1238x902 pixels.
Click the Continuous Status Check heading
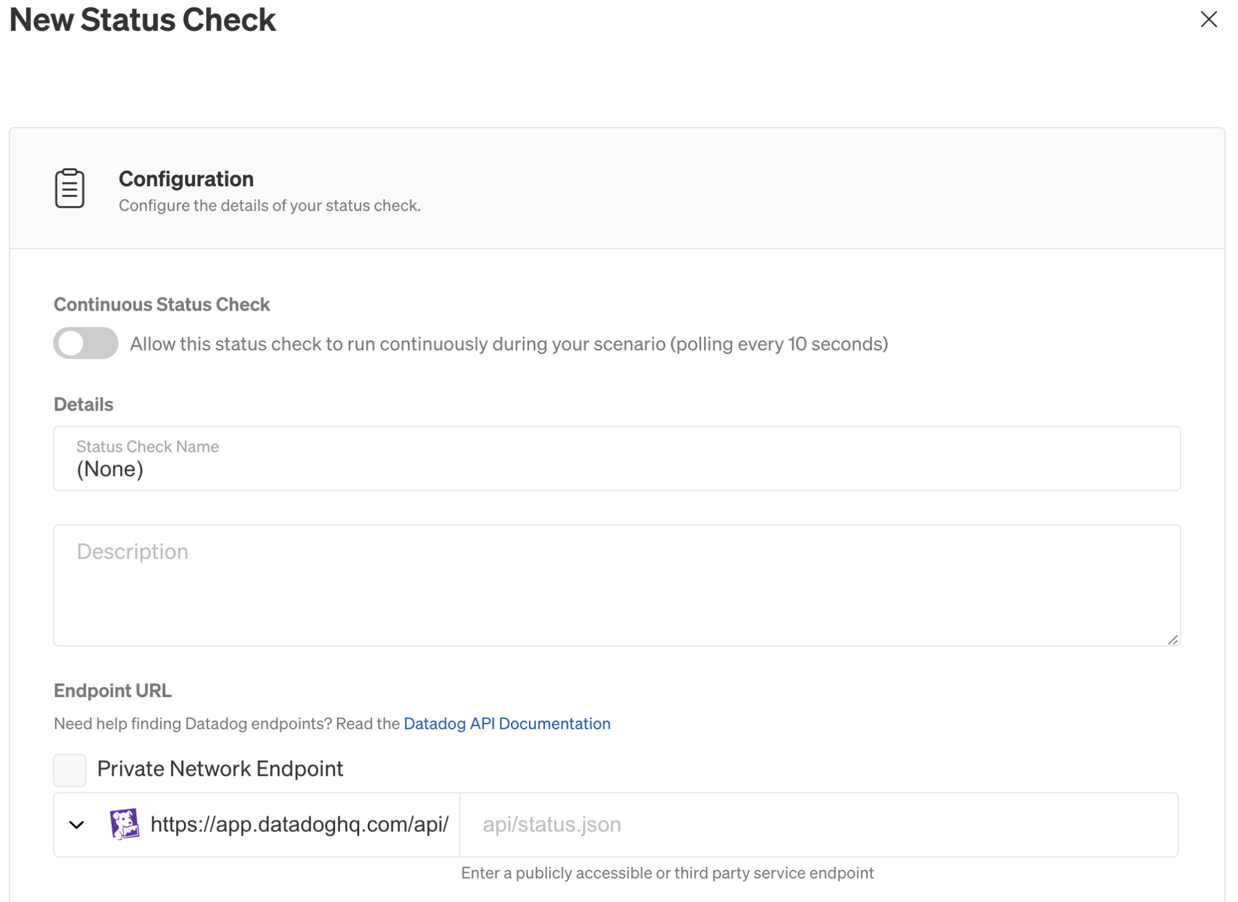click(x=162, y=304)
